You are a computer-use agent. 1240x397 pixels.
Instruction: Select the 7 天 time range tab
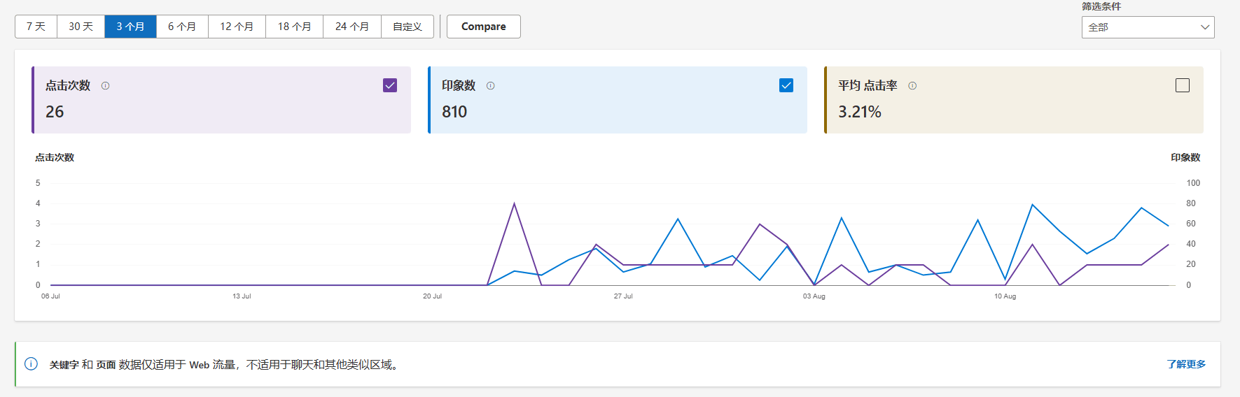coord(36,27)
